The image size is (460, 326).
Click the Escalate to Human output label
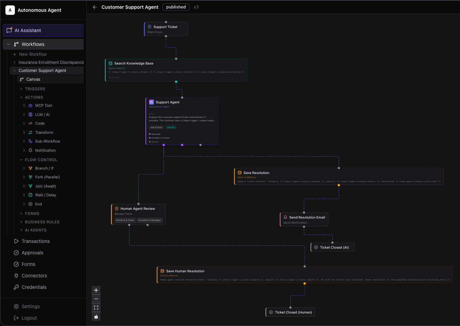pos(160,138)
